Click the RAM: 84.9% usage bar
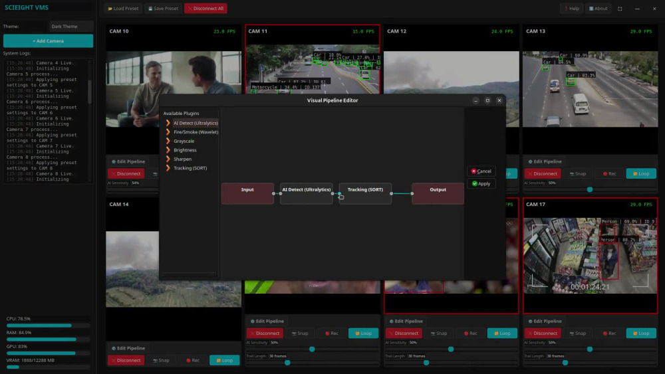This screenshot has width=665, height=374. (x=48, y=339)
